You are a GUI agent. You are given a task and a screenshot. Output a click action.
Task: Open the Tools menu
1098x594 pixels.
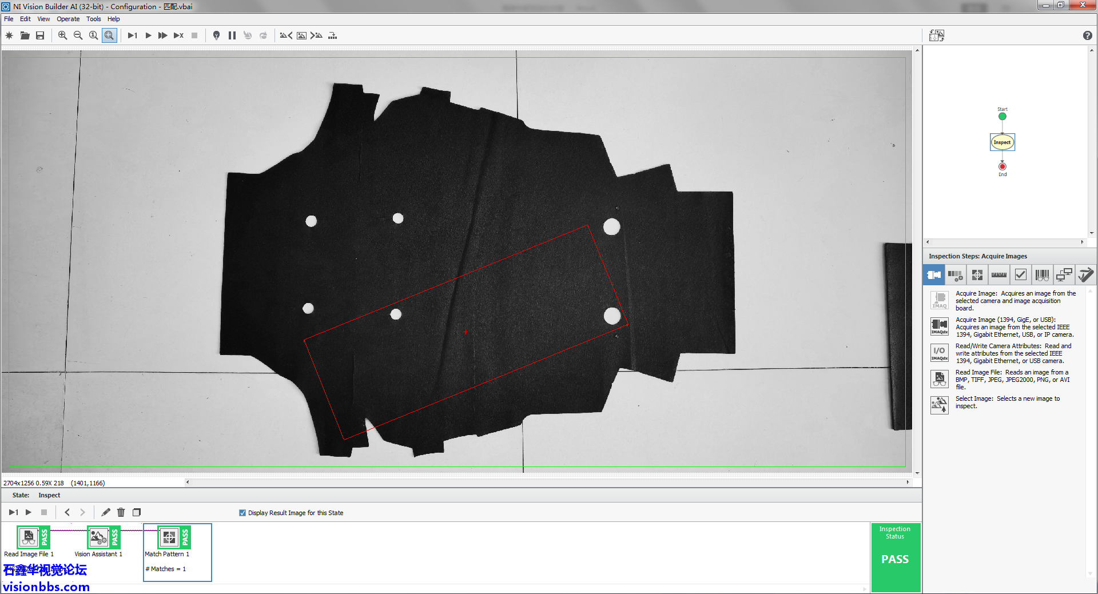pyautogui.click(x=93, y=19)
